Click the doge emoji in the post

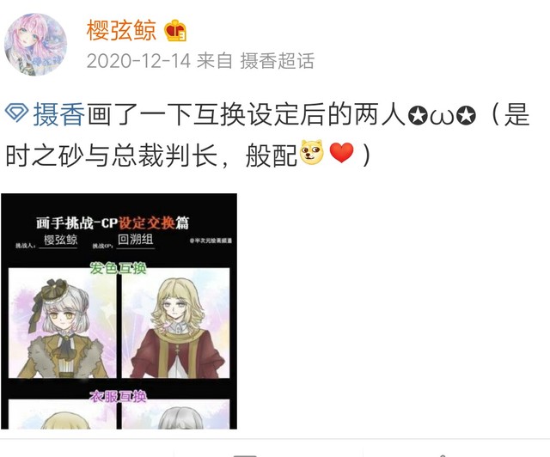point(312,152)
